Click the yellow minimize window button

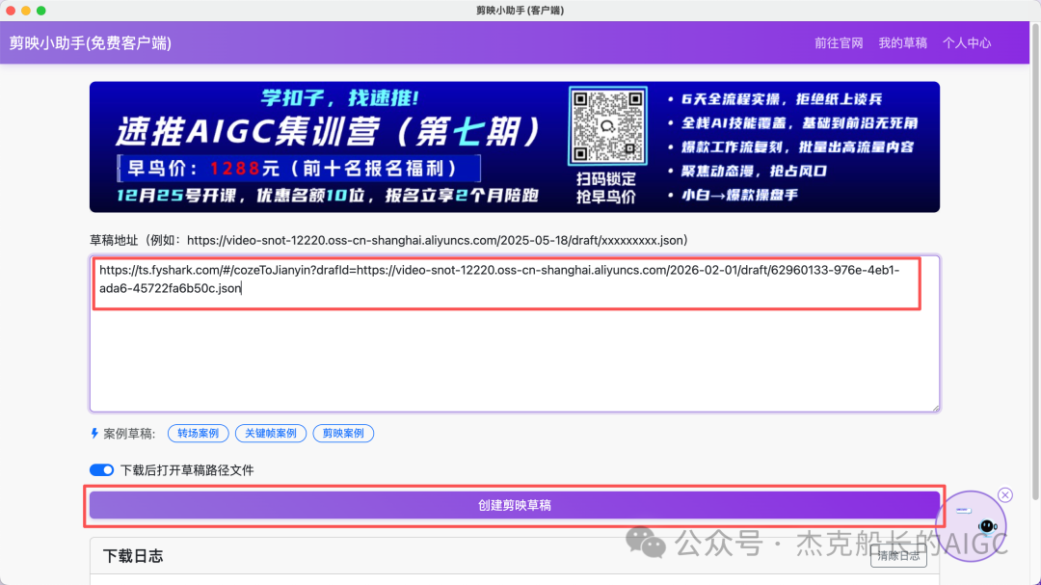pyautogui.click(x=26, y=10)
